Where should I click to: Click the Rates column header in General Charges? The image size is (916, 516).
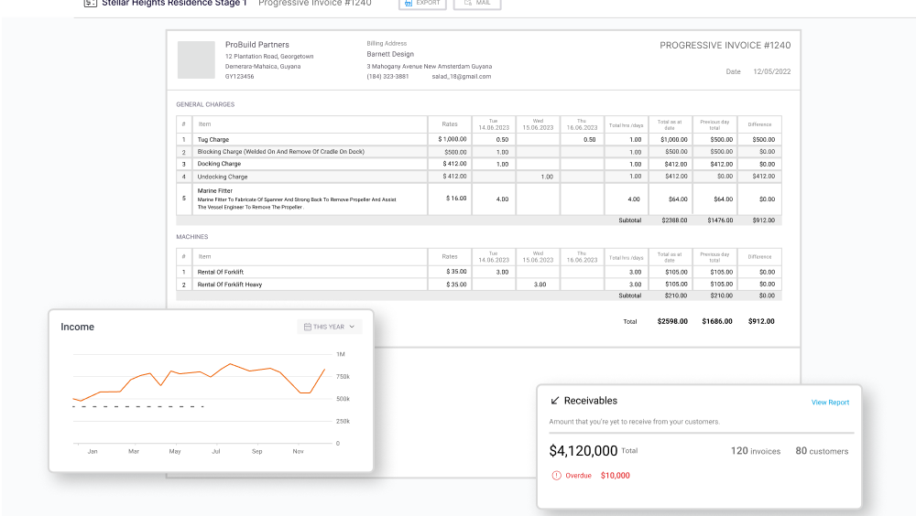click(x=450, y=124)
